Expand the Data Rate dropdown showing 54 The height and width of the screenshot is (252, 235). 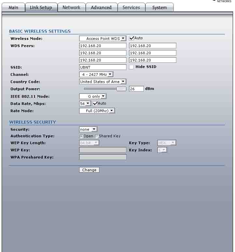click(x=85, y=104)
